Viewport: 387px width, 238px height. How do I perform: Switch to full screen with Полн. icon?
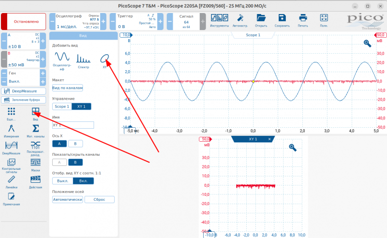[324, 20]
